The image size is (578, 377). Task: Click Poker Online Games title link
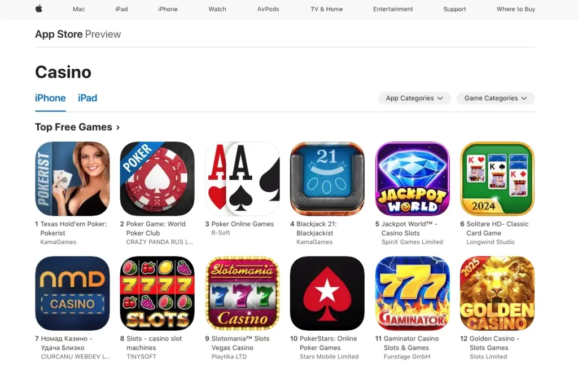pyautogui.click(x=243, y=224)
